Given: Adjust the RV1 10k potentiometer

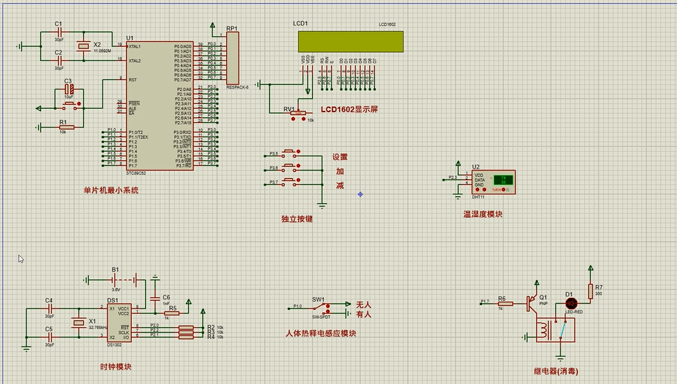Looking at the screenshot, I should (x=300, y=113).
